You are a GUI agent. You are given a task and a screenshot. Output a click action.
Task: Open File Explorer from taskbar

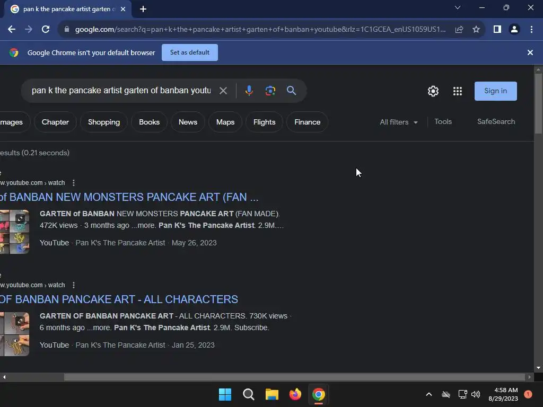coord(272,394)
